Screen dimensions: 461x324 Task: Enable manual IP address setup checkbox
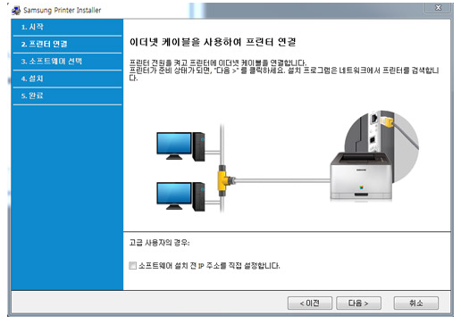tap(132, 265)
